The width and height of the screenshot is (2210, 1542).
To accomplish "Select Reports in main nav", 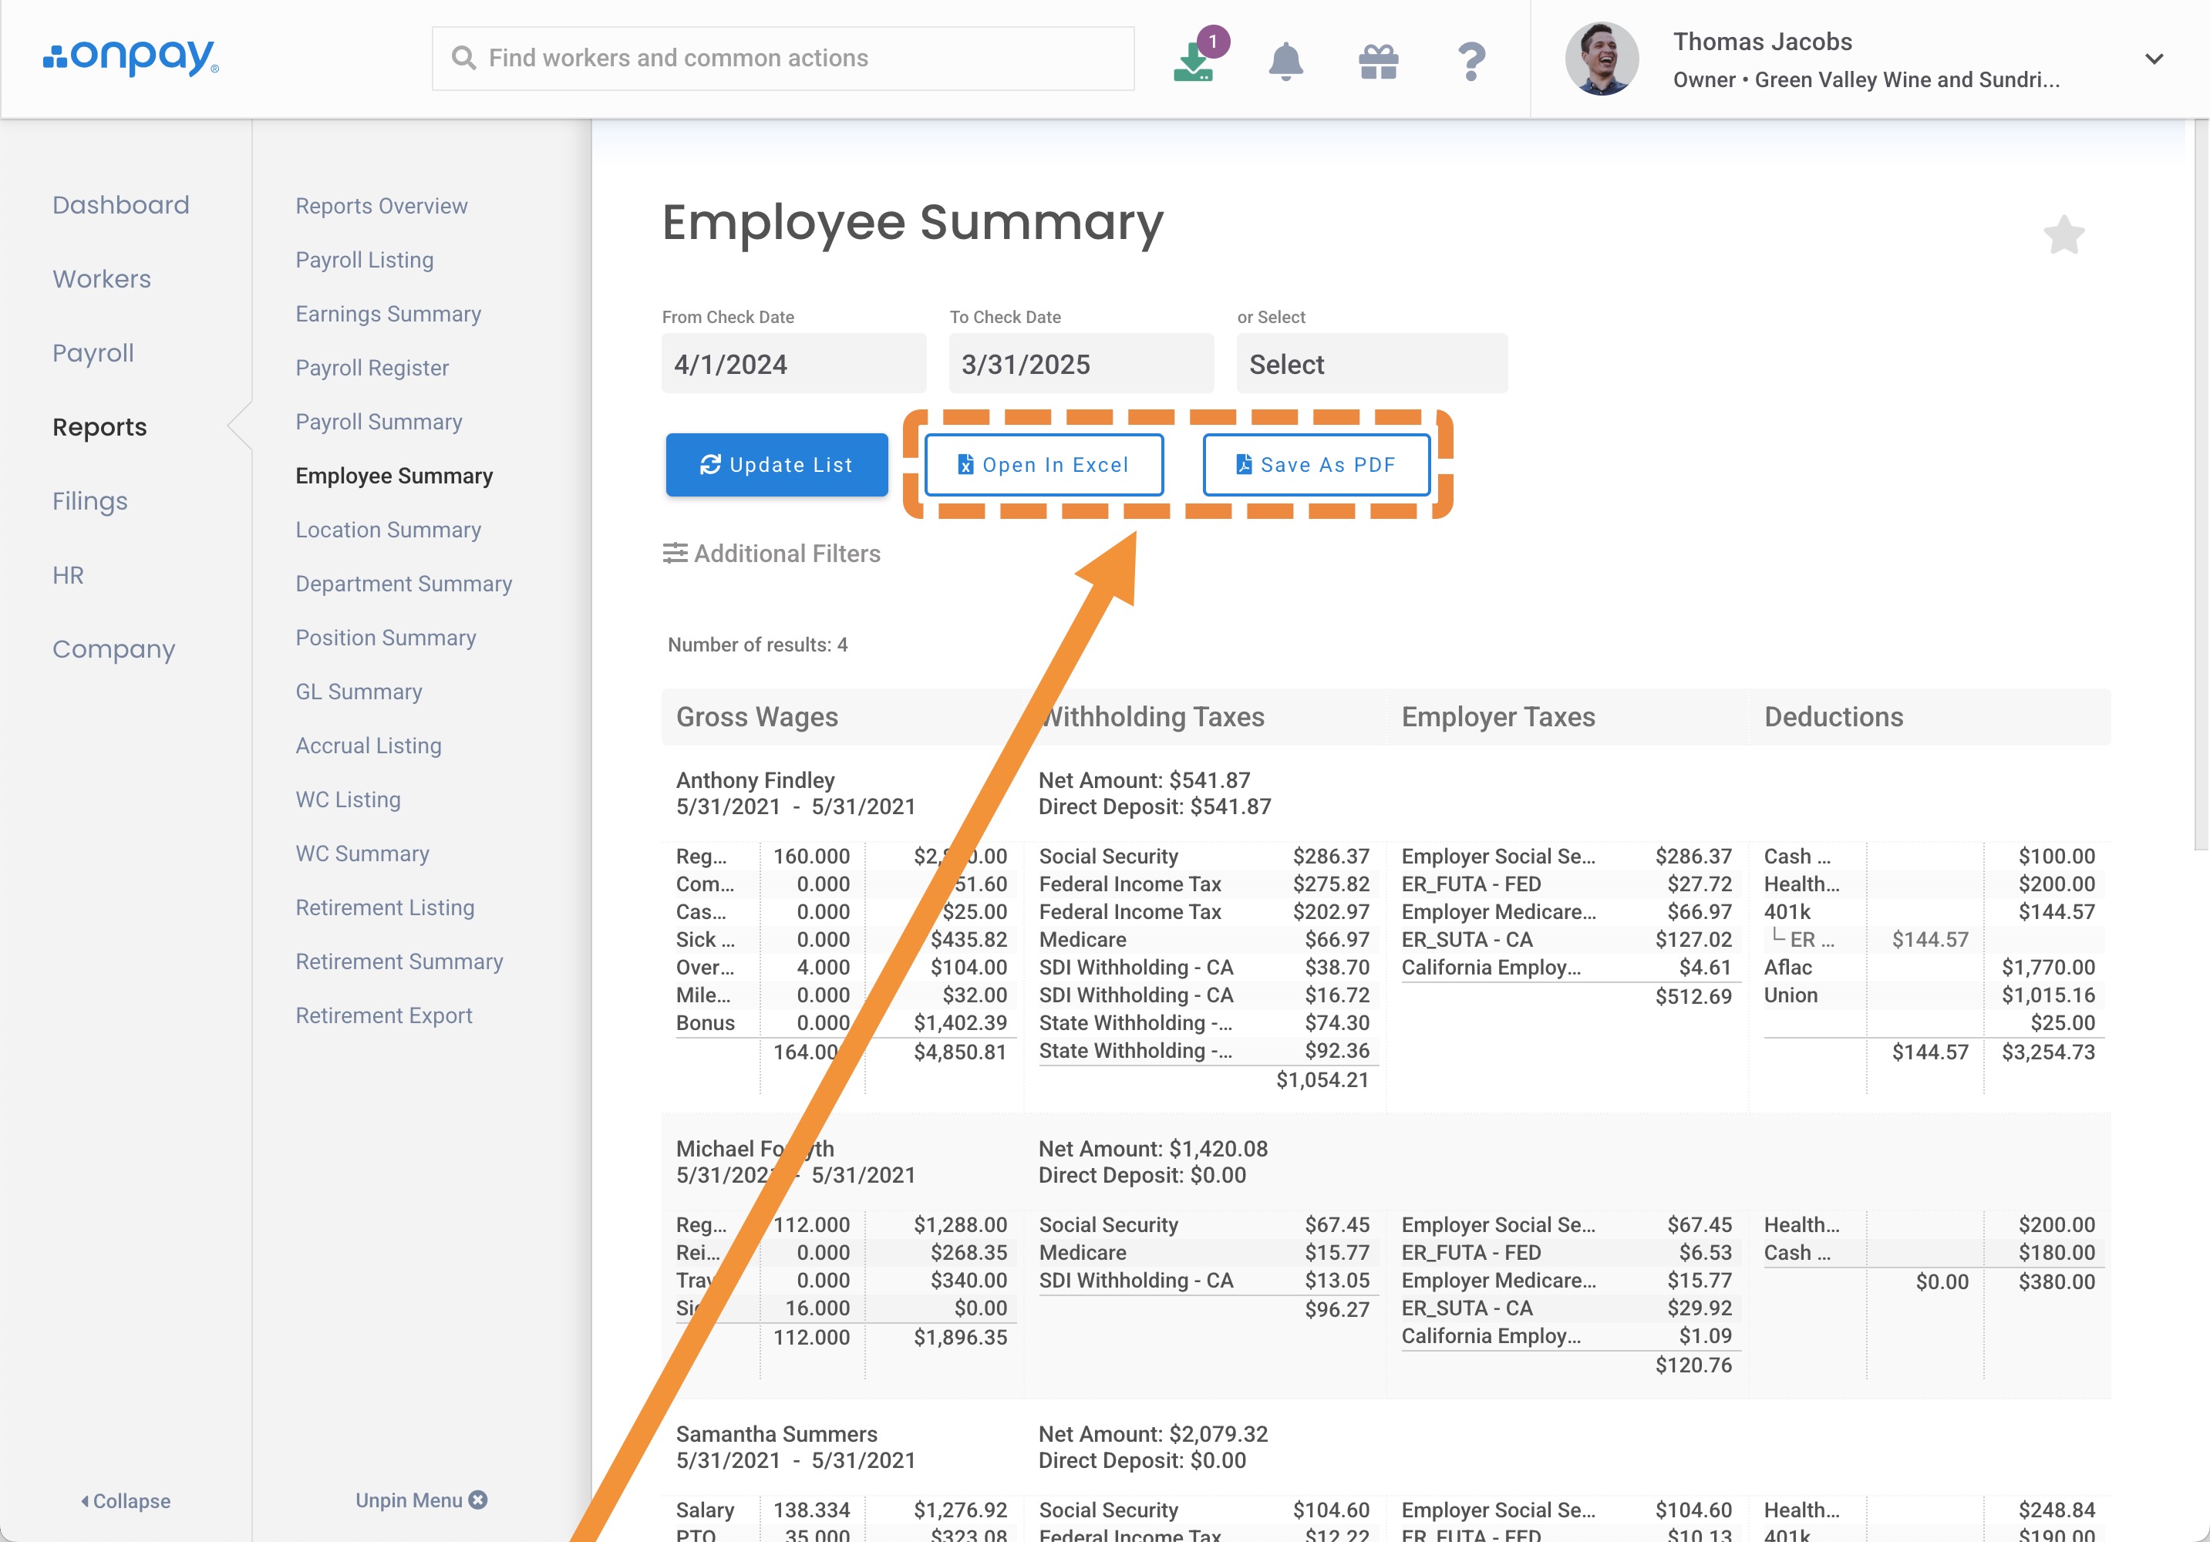I will pos(99,427).
